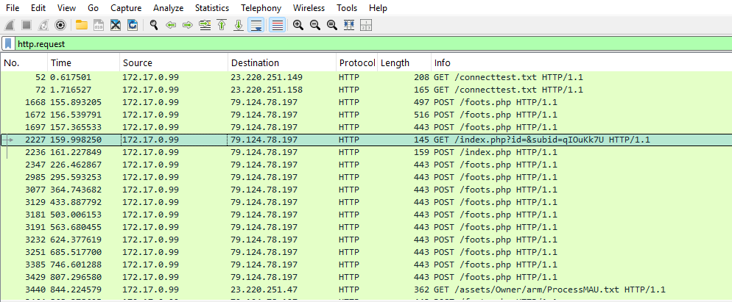
Task: Go forward with right green arrow
Action: coord(188,25)
